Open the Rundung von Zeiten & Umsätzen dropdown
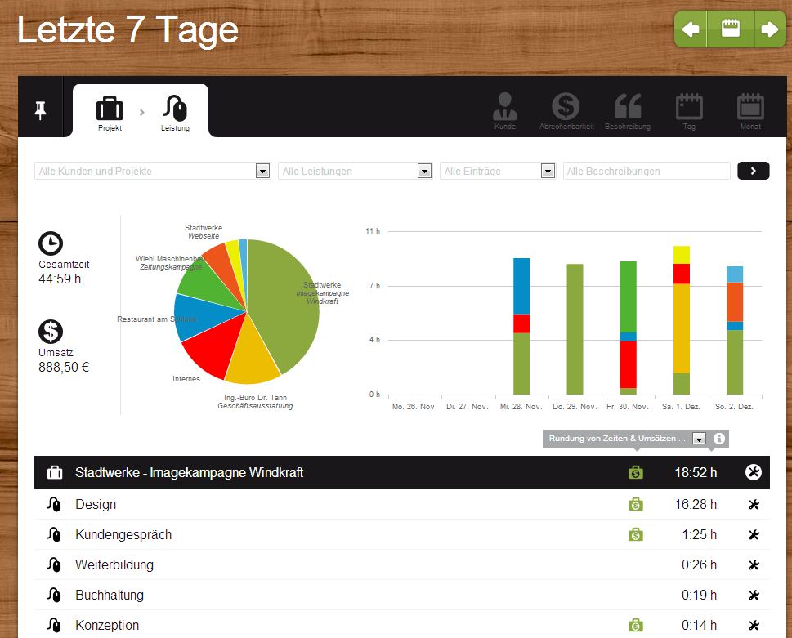 [699, 439]
